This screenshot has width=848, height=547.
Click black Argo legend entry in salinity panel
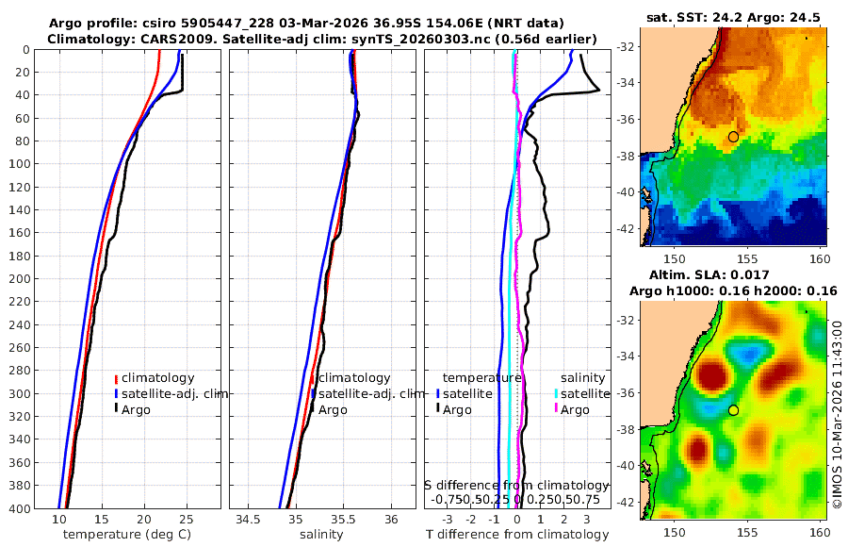(x=332, y=409)
